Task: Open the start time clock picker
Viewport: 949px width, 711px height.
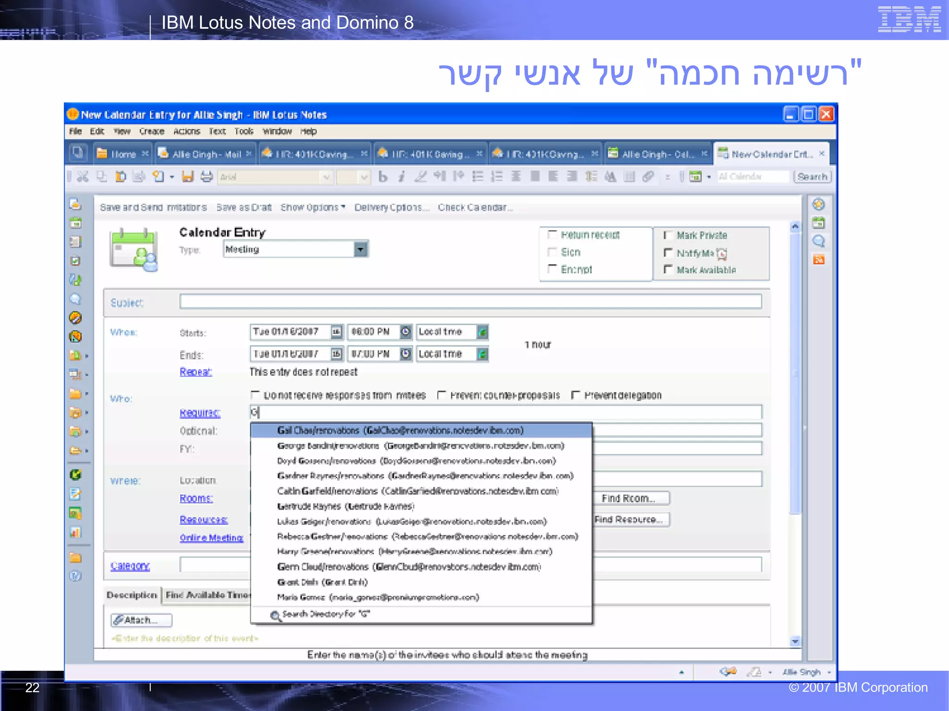Action: click(x=405, y=331)
